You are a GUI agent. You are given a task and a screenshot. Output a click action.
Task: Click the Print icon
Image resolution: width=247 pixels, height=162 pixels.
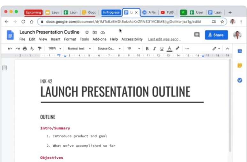pyautogui.click(x=25, y=49)
